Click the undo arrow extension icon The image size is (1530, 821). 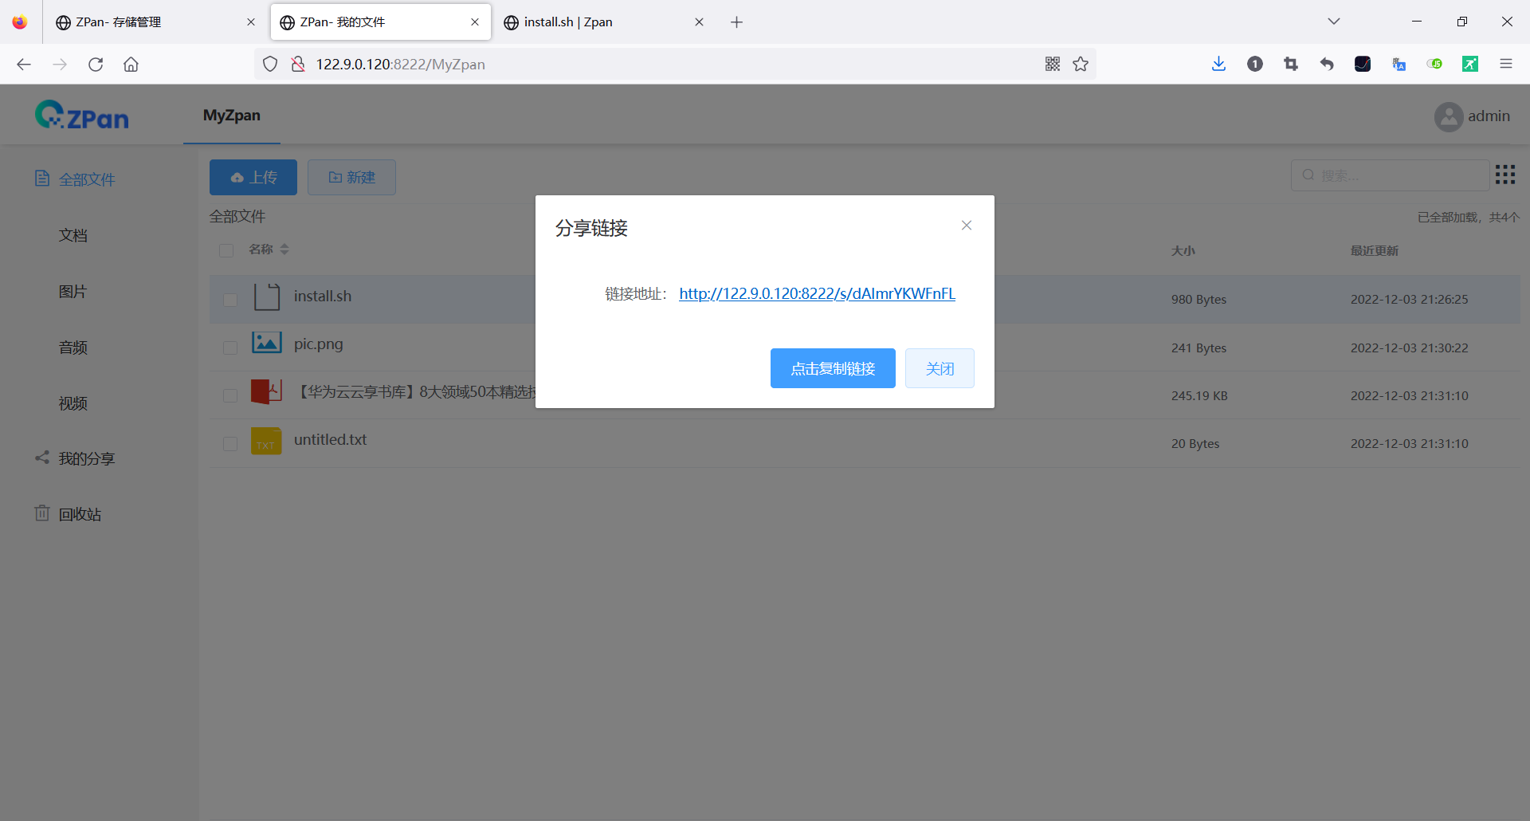click(1327, 65)
